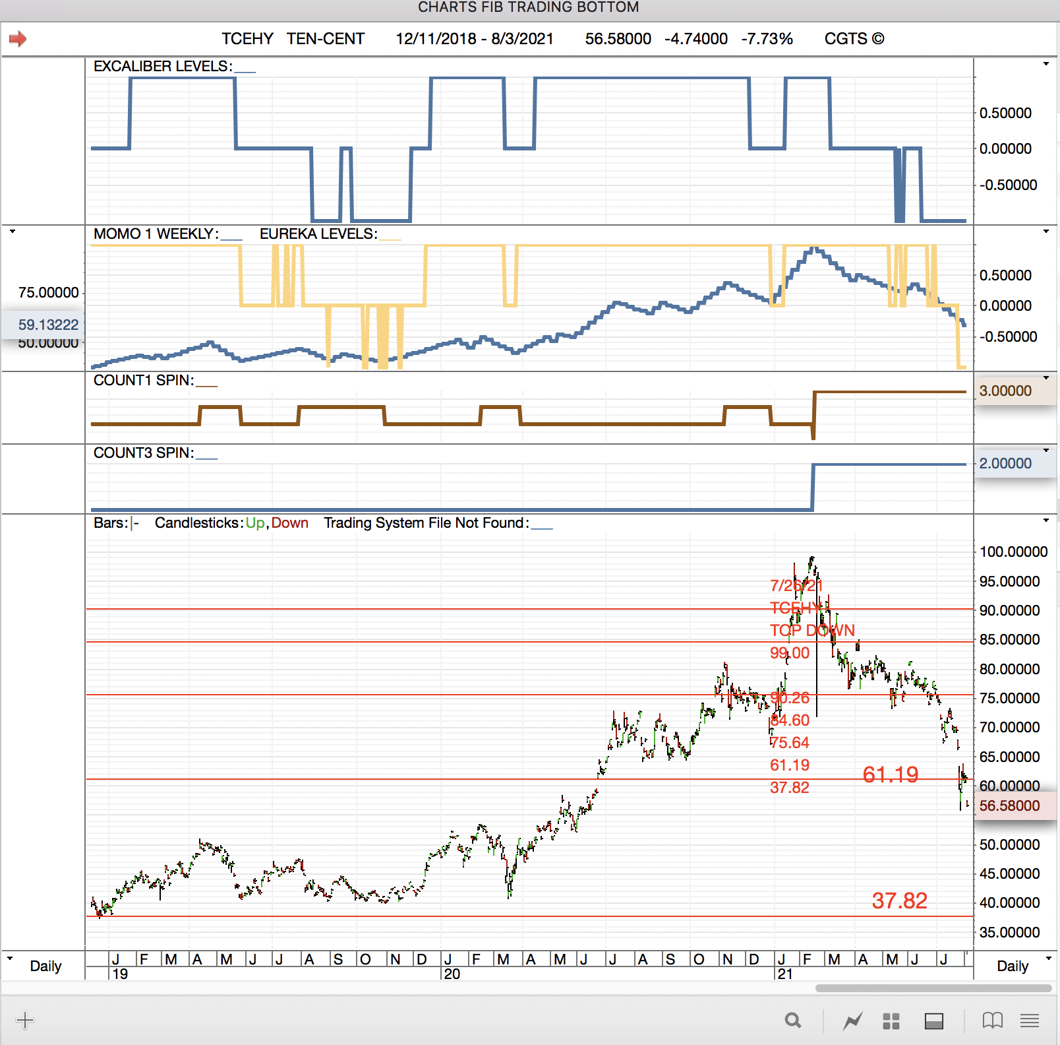Click the EUREKA LEVELS indicator label
This screenshot has width=1060, height=1045.
[318, 234]
